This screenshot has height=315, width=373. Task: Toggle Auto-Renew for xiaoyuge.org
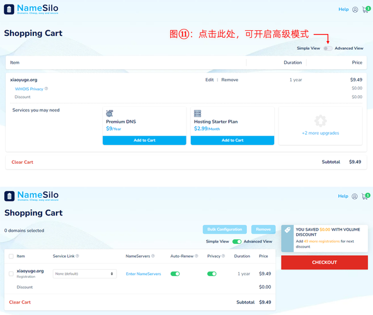[x=175, y=274]
